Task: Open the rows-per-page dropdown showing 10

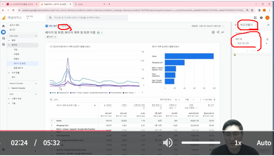Action: point(177,100)
